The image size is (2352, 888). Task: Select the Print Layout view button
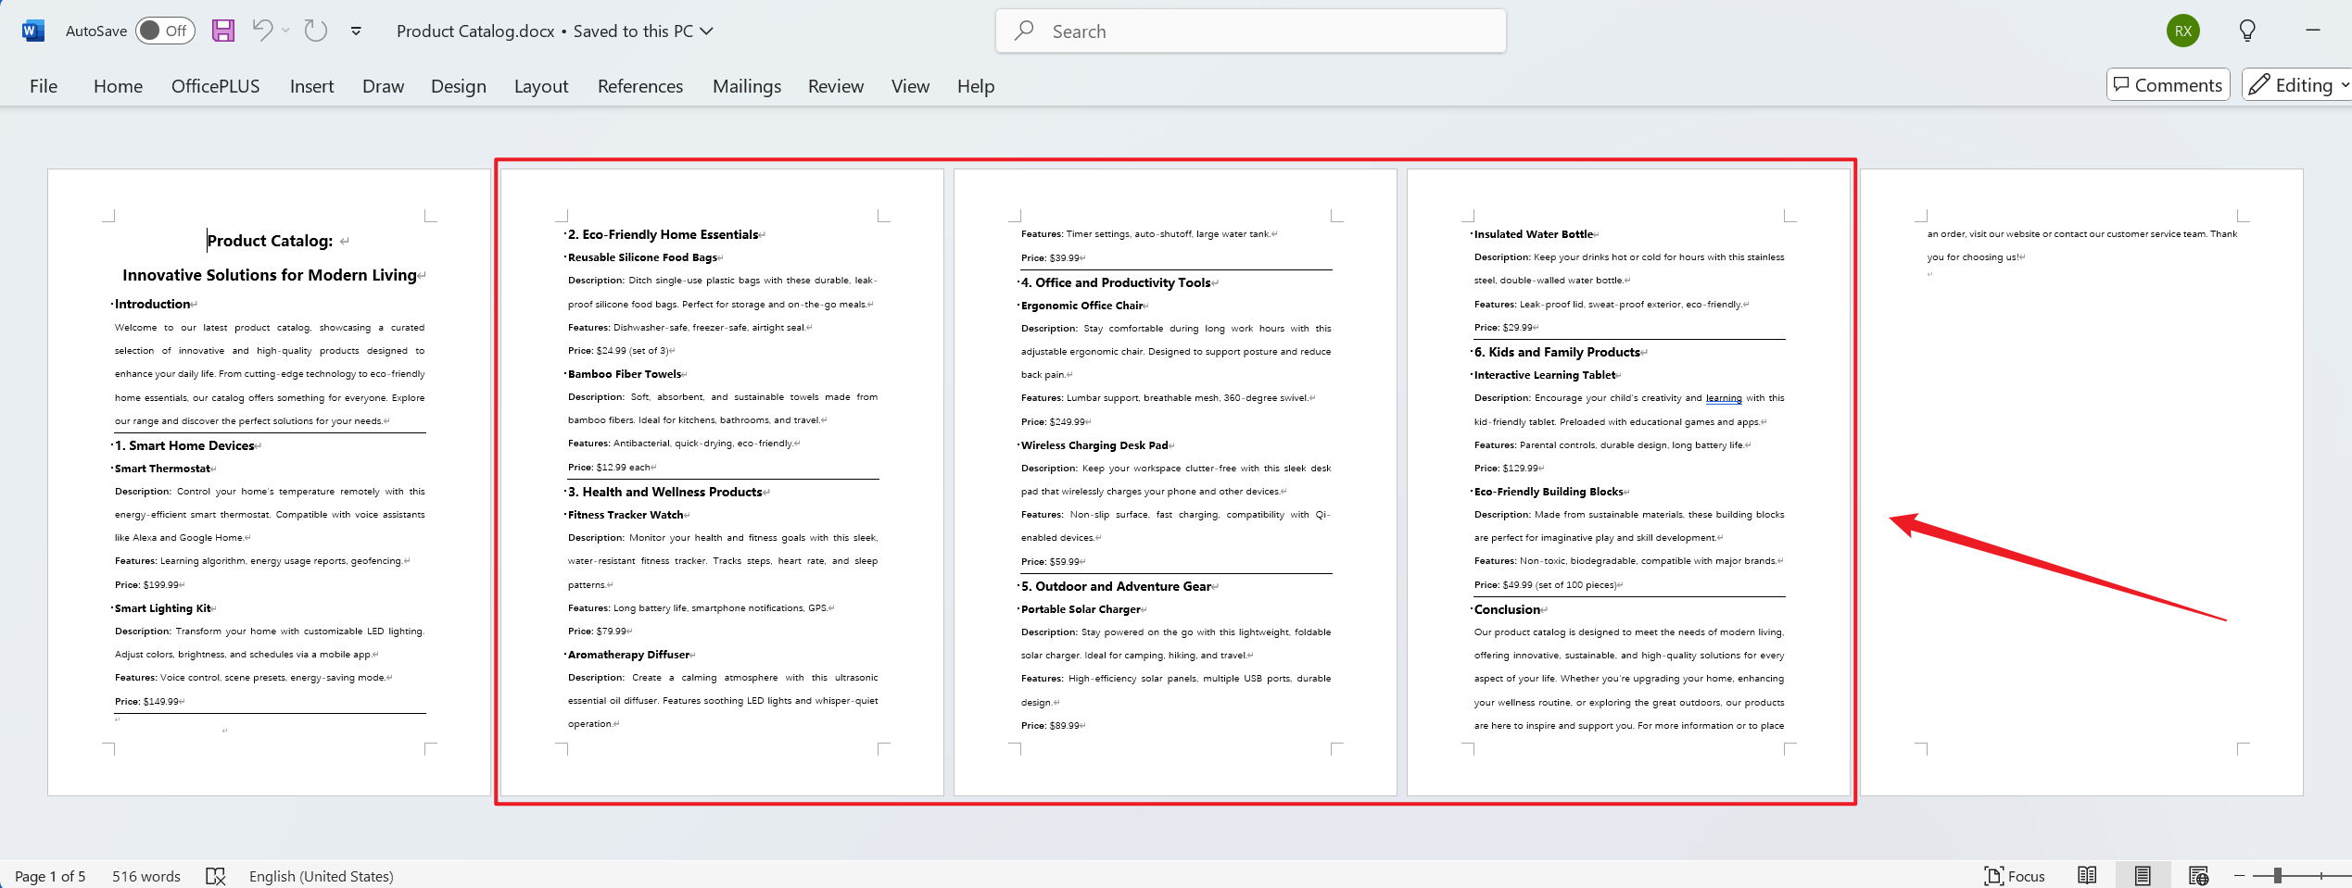click(2143, 875)
